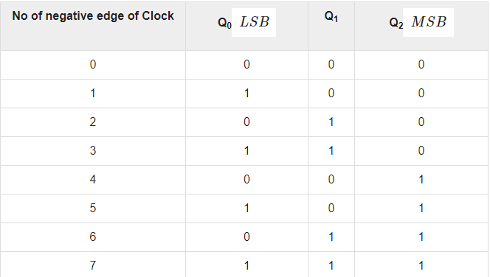Click the LSB label box
Image resolution: width=490 pixels, height=277 pixels.
tap(254, 22)
